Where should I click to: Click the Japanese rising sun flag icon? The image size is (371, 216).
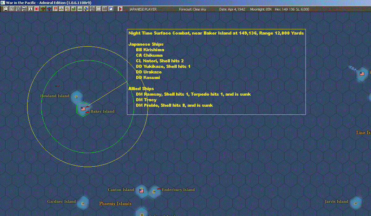(x=36, y=9)
